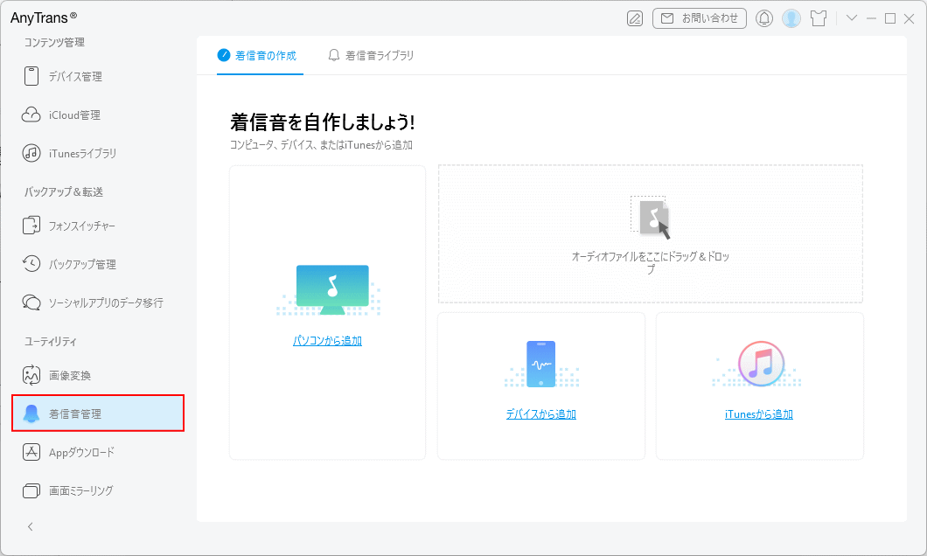Open the お問い合わせ contact button
The image size is (927, 556).
point(700,18)
